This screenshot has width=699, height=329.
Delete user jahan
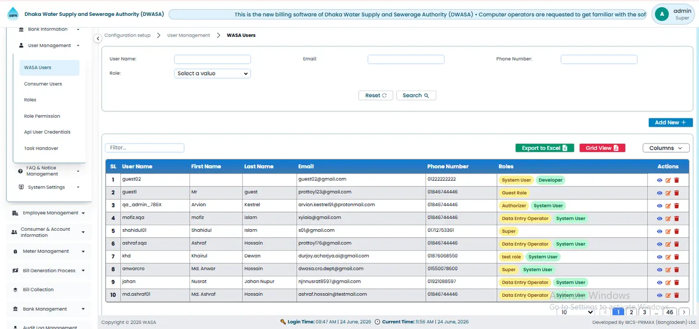click(677, 283)
